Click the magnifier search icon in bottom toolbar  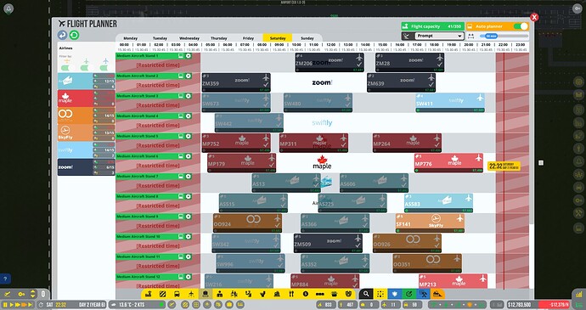click(366, 294)
